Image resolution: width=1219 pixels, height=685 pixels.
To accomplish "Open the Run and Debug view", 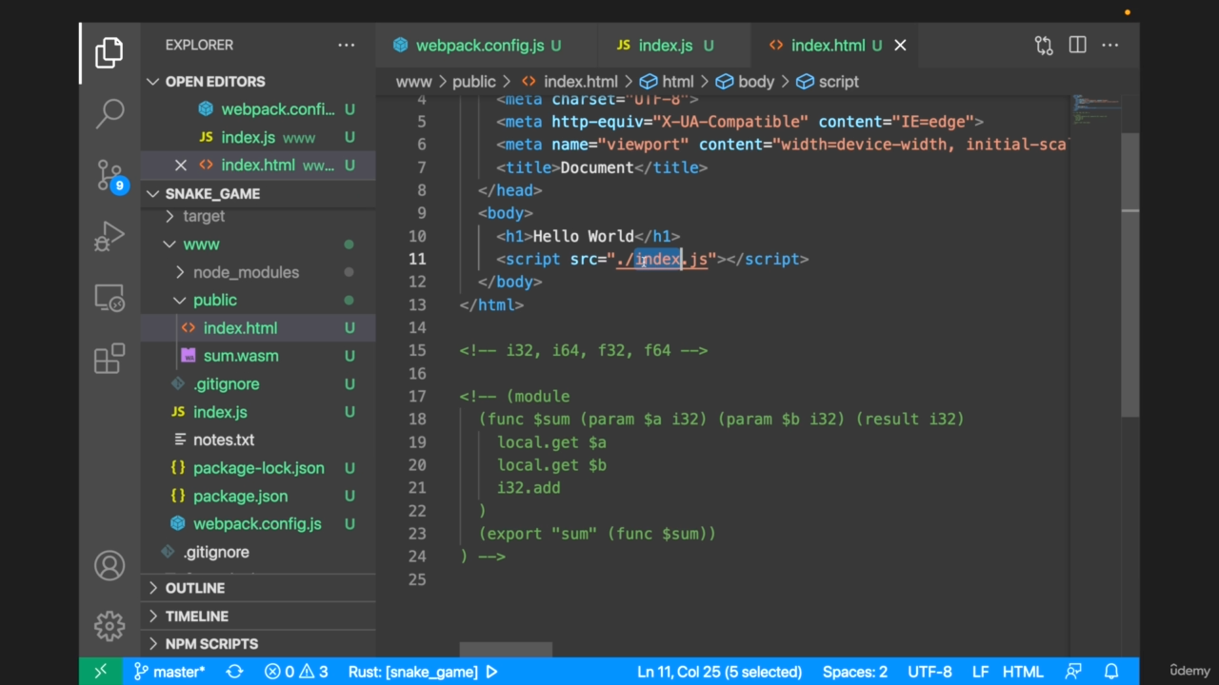I will pyautogui.click(x=110, y=237).
